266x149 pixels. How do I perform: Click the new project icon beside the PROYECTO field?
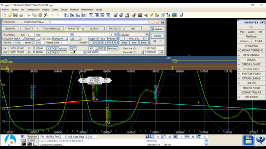tap(153, 22)
